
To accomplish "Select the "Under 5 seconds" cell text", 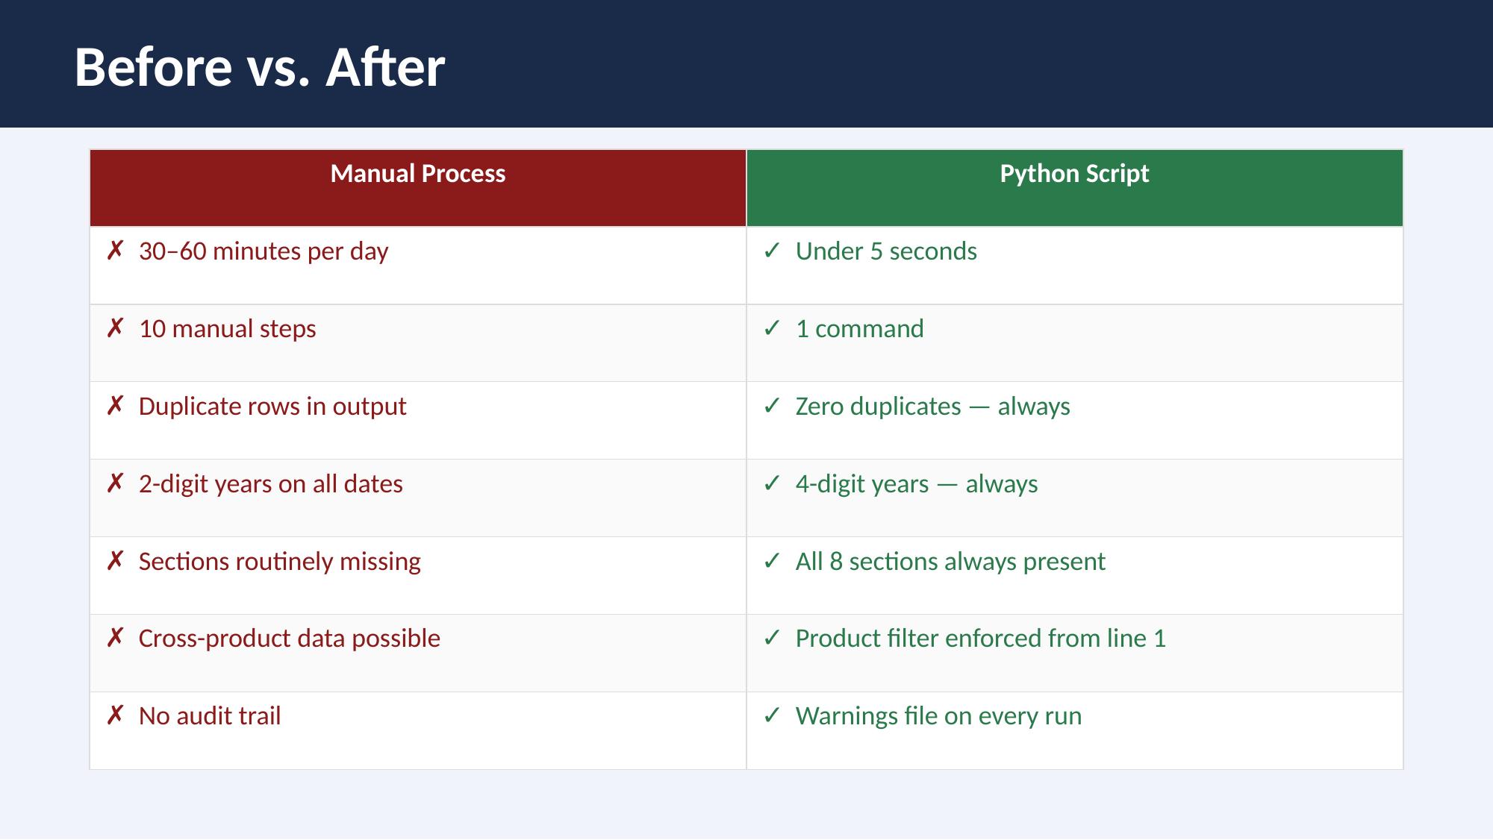I will tap(885, 251).
